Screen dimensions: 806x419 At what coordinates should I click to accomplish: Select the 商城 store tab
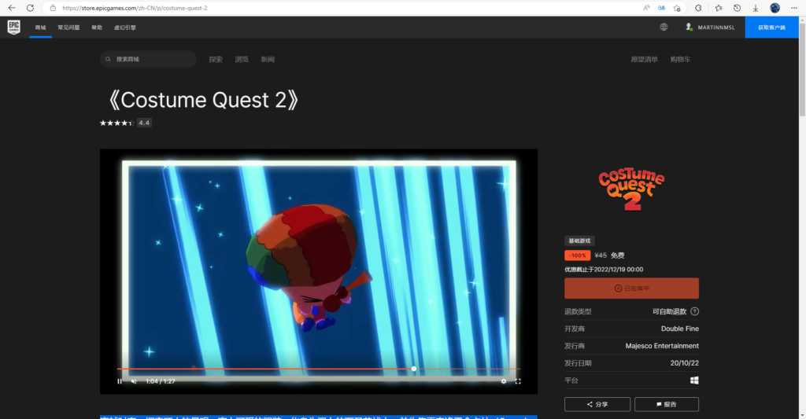(41, 28)
